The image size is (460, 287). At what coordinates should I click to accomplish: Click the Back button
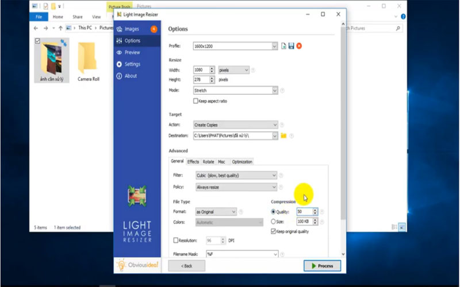pos(186,266)
